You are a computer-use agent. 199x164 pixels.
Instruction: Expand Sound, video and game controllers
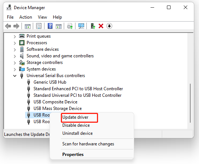[x=15, y=56]
